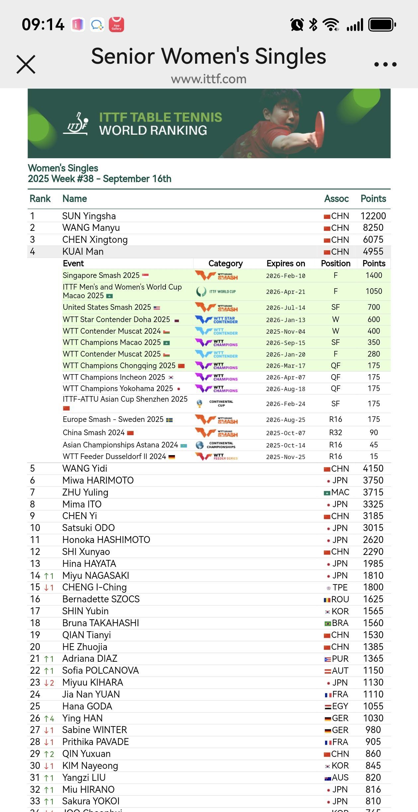Image resolution: width=418 pixels, height=812 pixels.
Task: Close the web page with the X icon
Action: pyautogui.click(x=26, y=64)
